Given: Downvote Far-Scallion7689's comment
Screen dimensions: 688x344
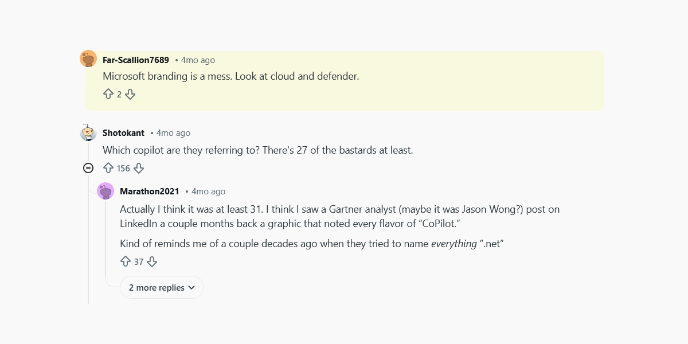Looking at the screenshot, I should pyautogui.click(x=130, y=93).
